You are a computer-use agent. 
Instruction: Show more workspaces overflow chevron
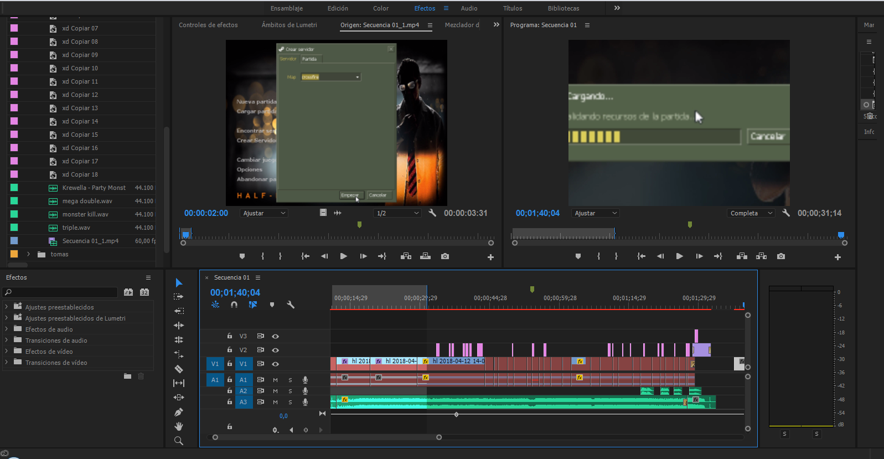tap(617, 8)
